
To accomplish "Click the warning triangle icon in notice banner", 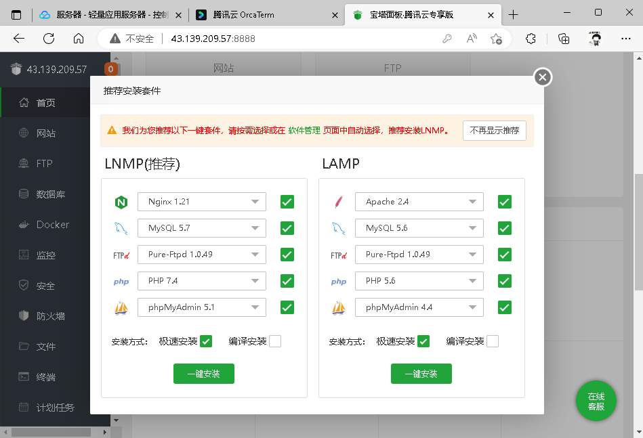I will pos(112,130).
